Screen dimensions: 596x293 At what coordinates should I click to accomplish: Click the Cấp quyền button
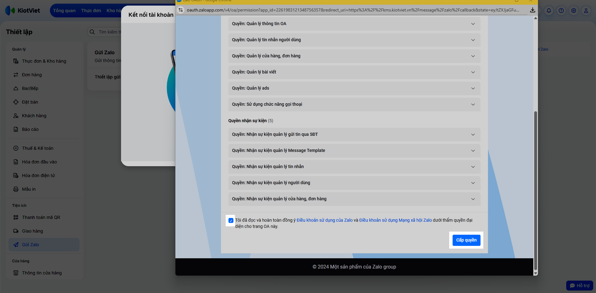[466, 240]
